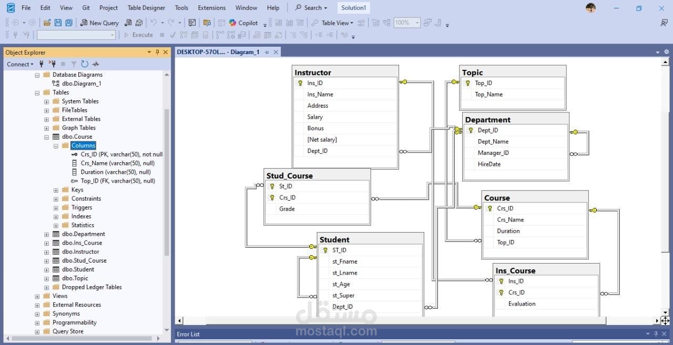673x345 pixels.
Task: Click the Refresh icon in Object Explorer toolbar
Action: (85, 64)
